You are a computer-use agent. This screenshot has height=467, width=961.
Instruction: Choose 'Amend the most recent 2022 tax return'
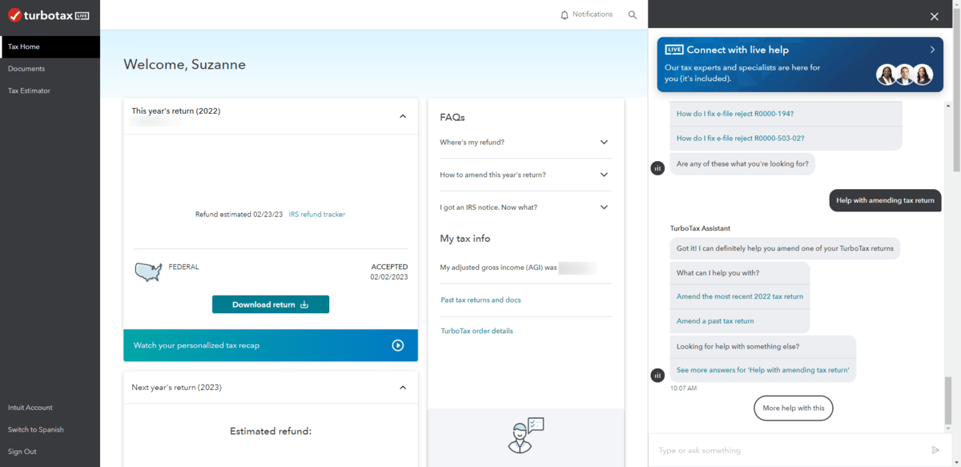coord(740,296)
